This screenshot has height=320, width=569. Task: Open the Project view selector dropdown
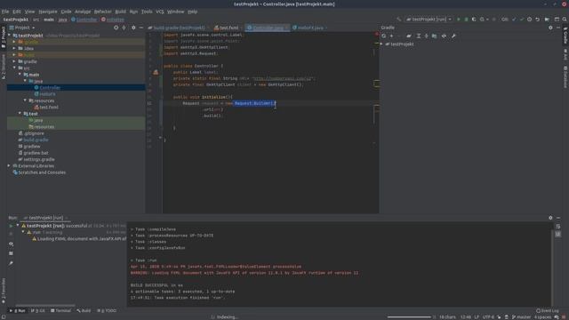click(x=22, y=28)
